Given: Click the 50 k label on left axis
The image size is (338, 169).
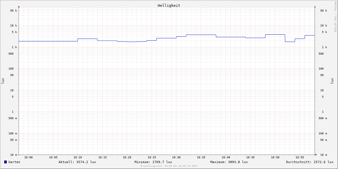Looking at the screenshot, I should pos(14,11).
